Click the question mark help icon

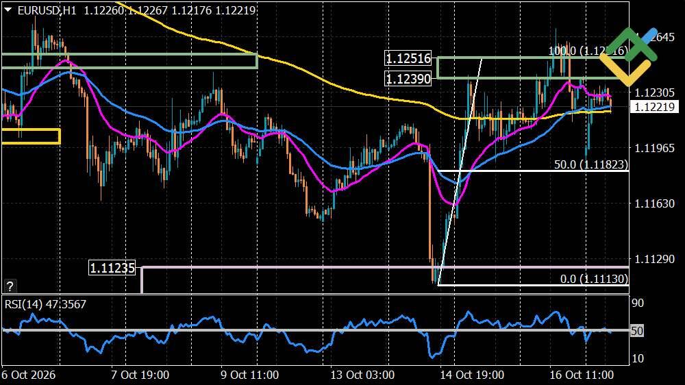(10, 286)
